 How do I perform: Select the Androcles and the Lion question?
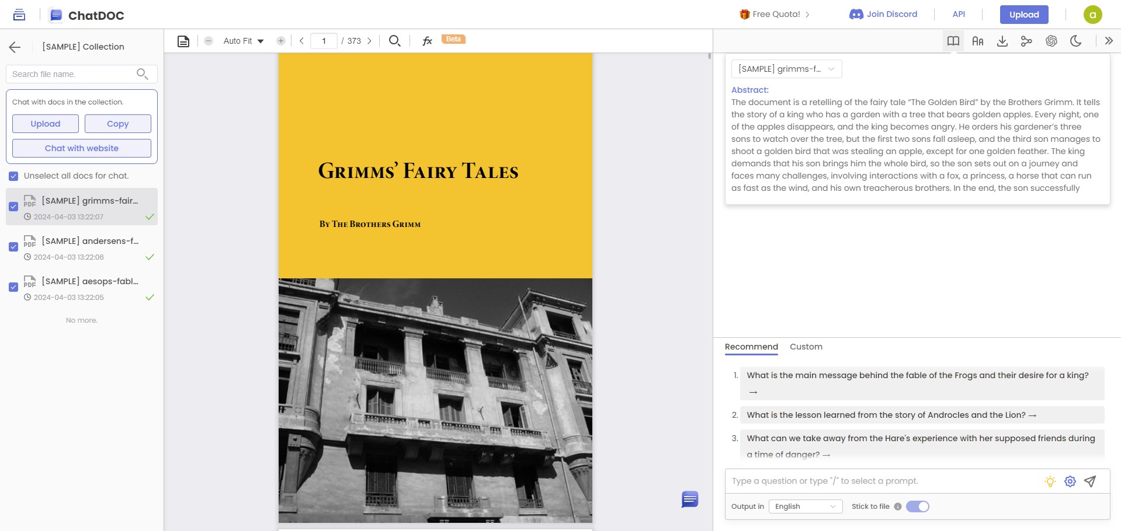[922, 415]
